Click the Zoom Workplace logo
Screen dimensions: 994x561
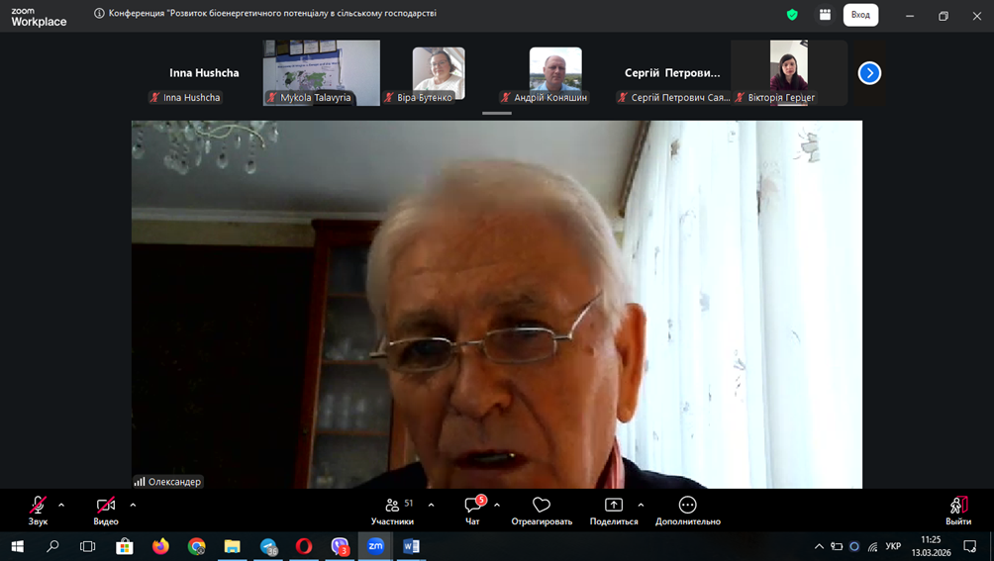point(39,17)
